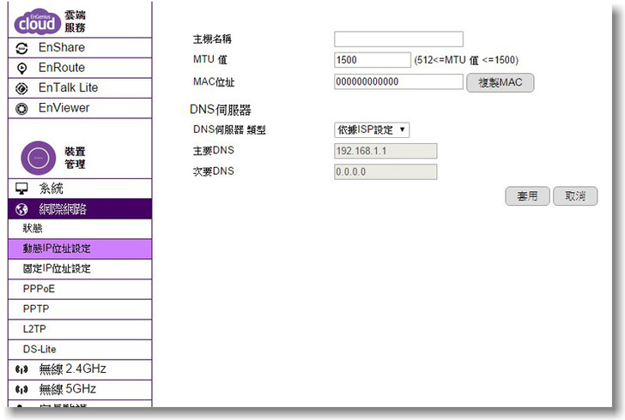625x420 pixels.
Task: Go to the PPPoE settings page
Action: coord(39,289)
